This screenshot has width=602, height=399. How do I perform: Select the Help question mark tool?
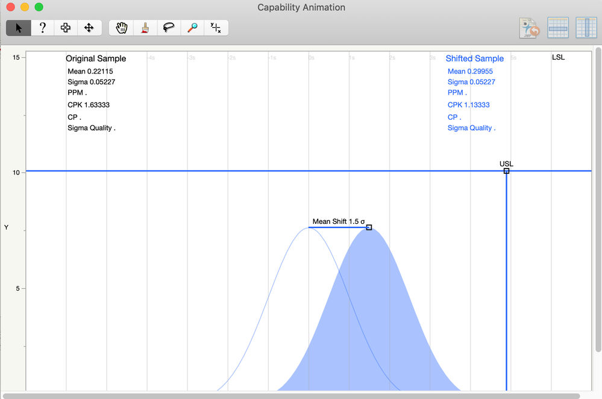[43, 28]
